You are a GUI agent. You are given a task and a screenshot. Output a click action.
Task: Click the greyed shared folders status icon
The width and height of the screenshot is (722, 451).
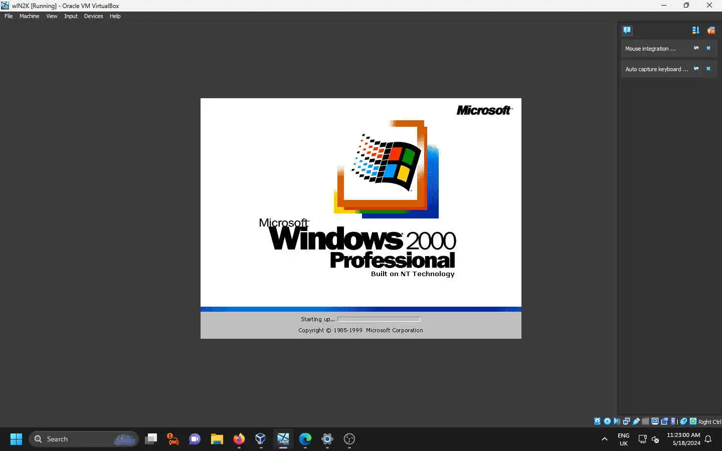coord(645,421)
